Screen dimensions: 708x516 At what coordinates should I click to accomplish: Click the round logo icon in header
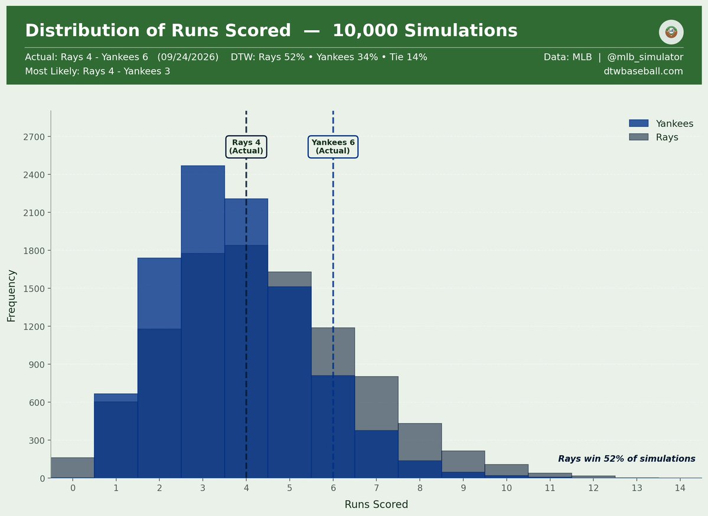click(x=671, y=32)
